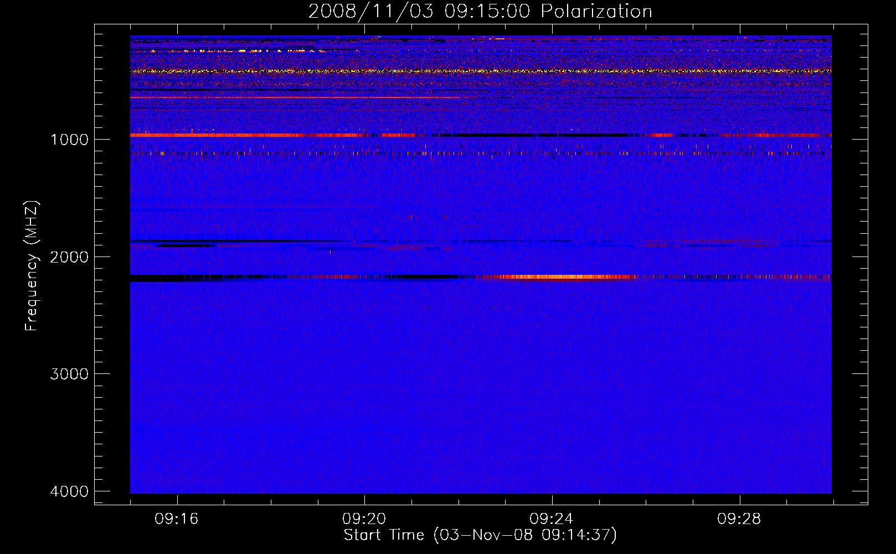Click the 1000 frequency tick label
This screenshot has height=554, width=896.
(x=69, y=140)
